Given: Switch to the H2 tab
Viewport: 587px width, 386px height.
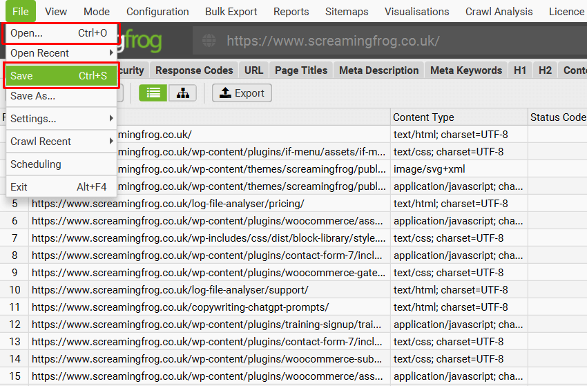Looking at the screenshot, I should coord(545,70).
